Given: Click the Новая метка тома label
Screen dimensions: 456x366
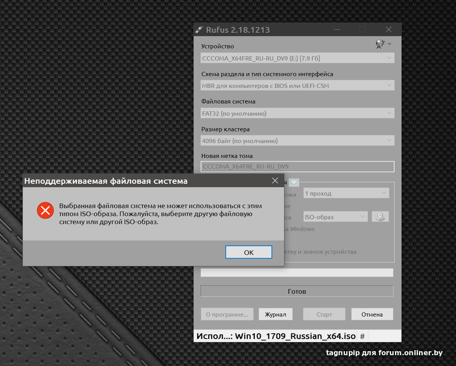Looking at the screenshot, I should (x=227, y=156).
